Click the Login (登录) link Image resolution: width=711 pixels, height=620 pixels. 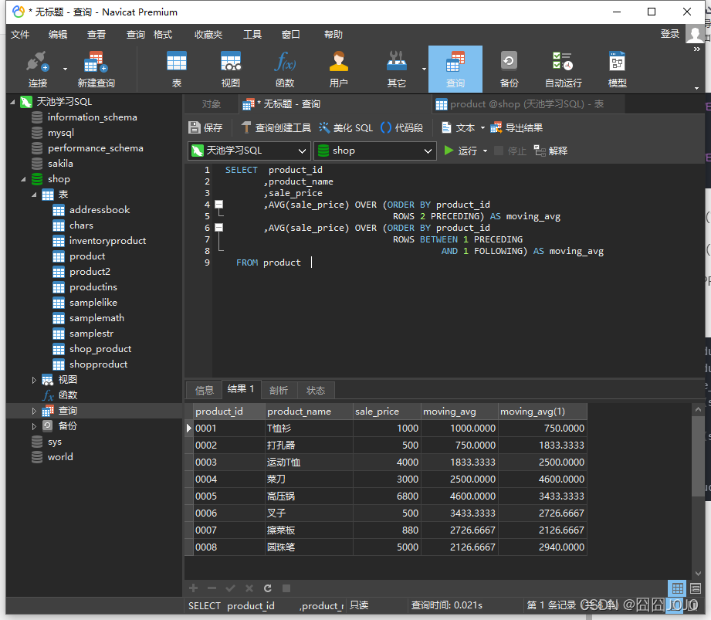pyautogui.click(x=670, y=34)
